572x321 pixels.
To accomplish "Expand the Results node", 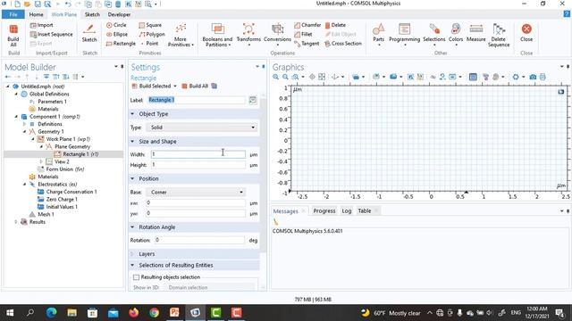I will pos(16,222).
